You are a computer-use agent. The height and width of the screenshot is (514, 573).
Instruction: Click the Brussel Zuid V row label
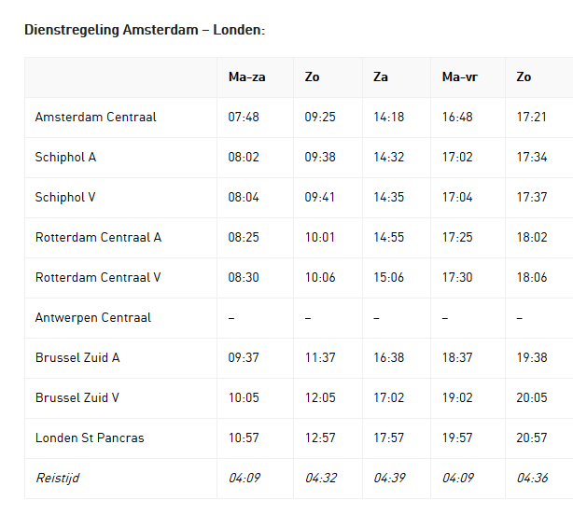[77, 397]
